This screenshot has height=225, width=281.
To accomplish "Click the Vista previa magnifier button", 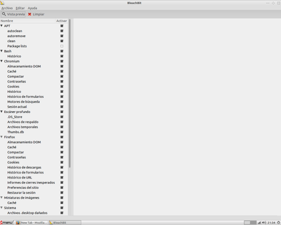I will 13,14.
